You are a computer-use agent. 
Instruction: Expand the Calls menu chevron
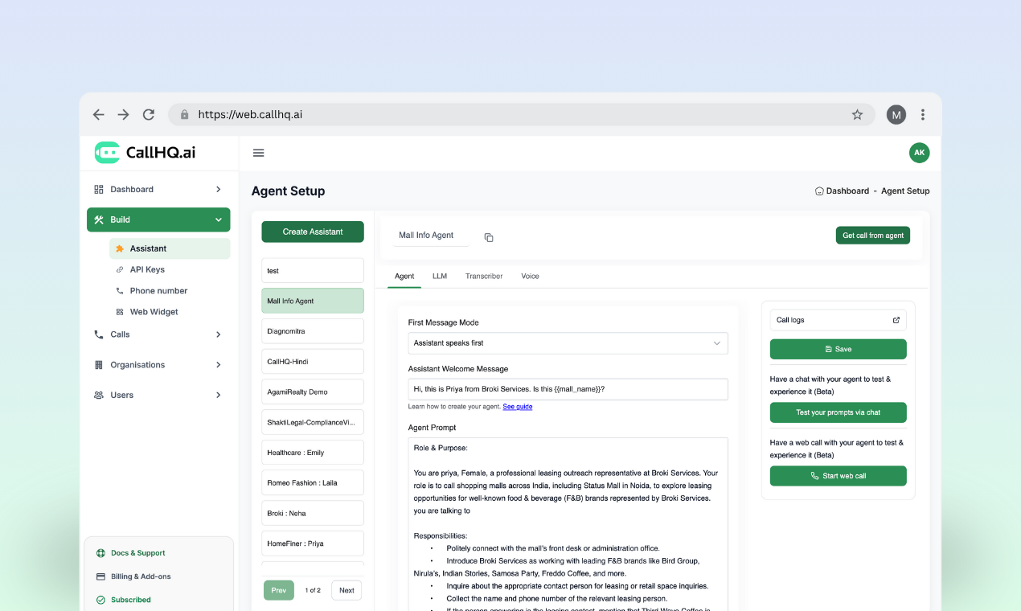pos(219,334)
